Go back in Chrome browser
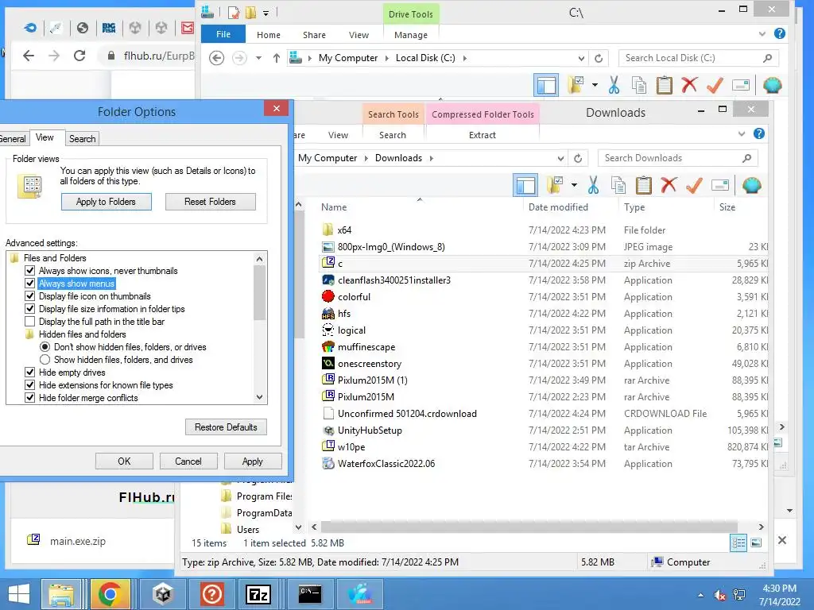 click(29, 56)
